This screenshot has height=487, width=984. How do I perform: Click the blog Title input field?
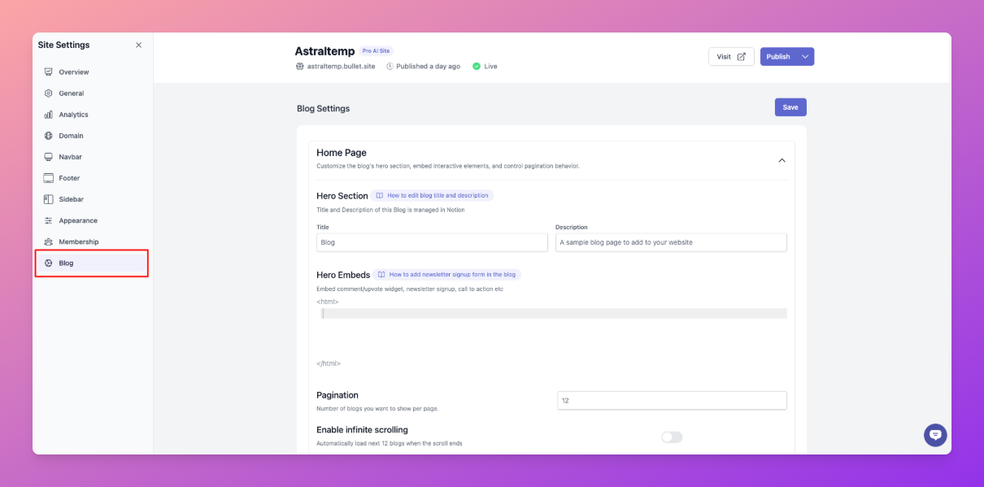432,242
